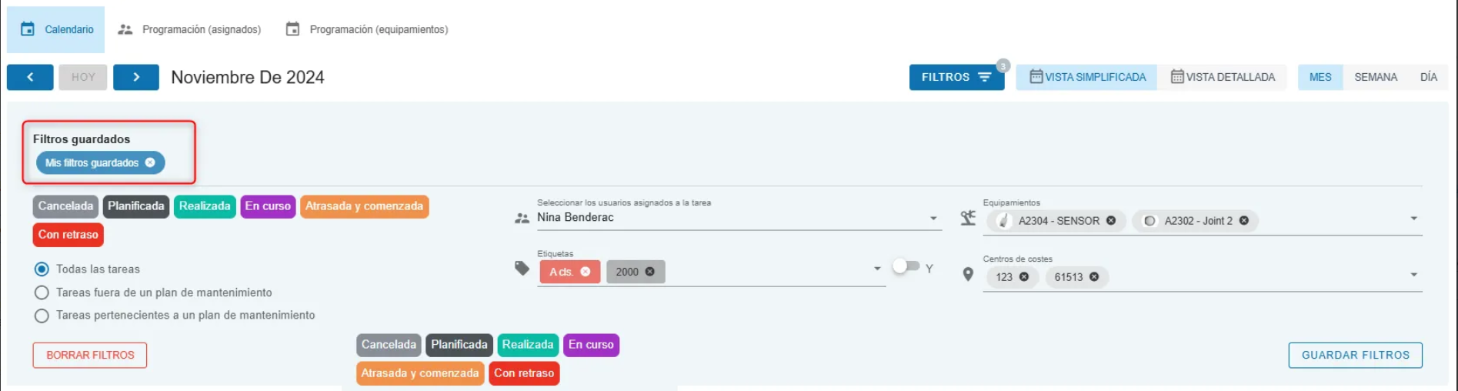The height and width of the screenshot is (391, 1458).
Task: Switch to VISTA DETALLADA view
Action: point(1223,77)
